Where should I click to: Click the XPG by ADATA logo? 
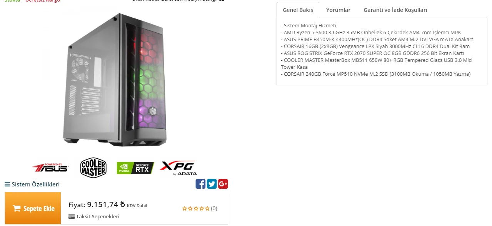click(x=178, y=168)
